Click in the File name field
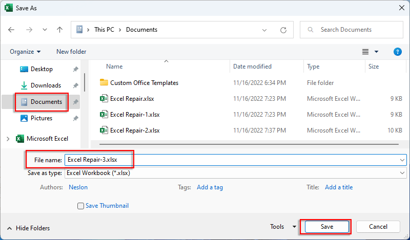This screenshot has width=410, height=240. pos(231,160)
